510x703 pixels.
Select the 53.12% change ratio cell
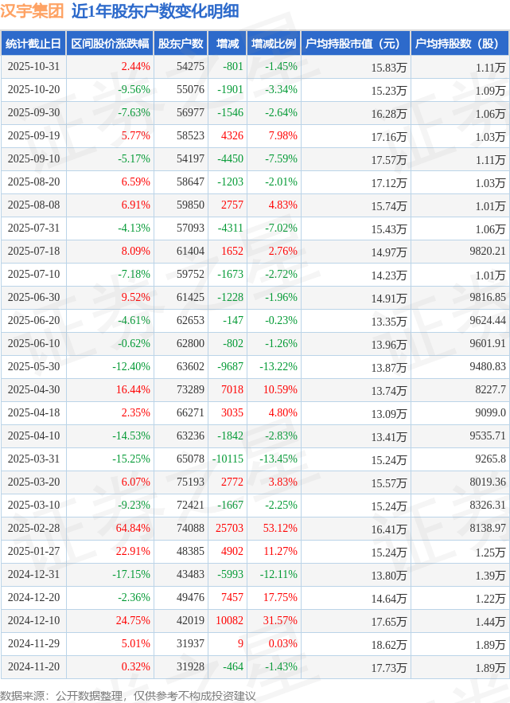pyautogui.click(x=280, y=528)
